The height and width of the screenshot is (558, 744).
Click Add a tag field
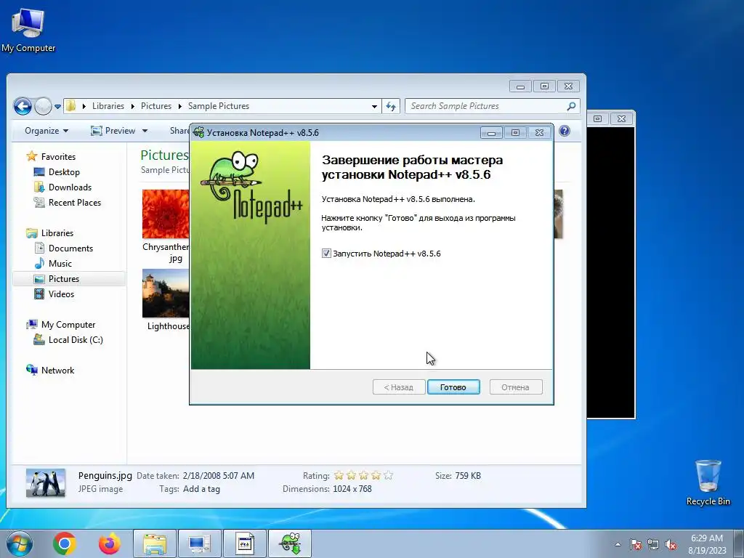201,489
